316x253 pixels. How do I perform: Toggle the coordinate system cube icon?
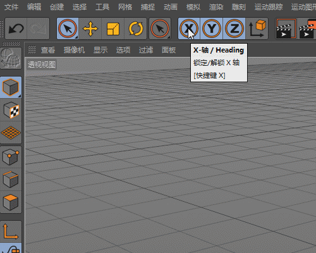tap(257, 28)
